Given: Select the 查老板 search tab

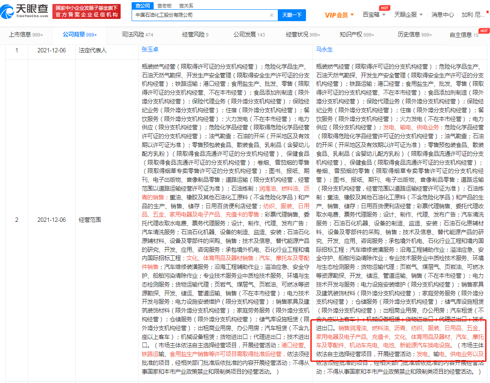Looking at the screenshot, I should [x=164, y=6].
